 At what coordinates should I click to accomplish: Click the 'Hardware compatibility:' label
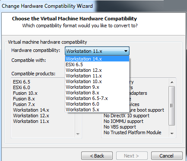point(36,50)
